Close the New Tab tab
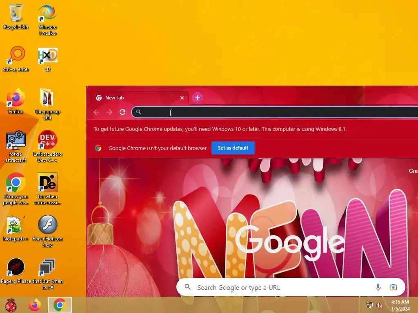The height and width of the screenshot is (313, 418). click(182, 98)
